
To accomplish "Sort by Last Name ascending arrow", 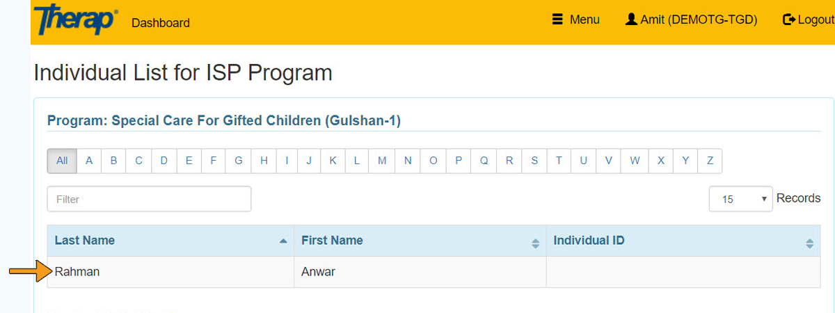I will [283, 241].
